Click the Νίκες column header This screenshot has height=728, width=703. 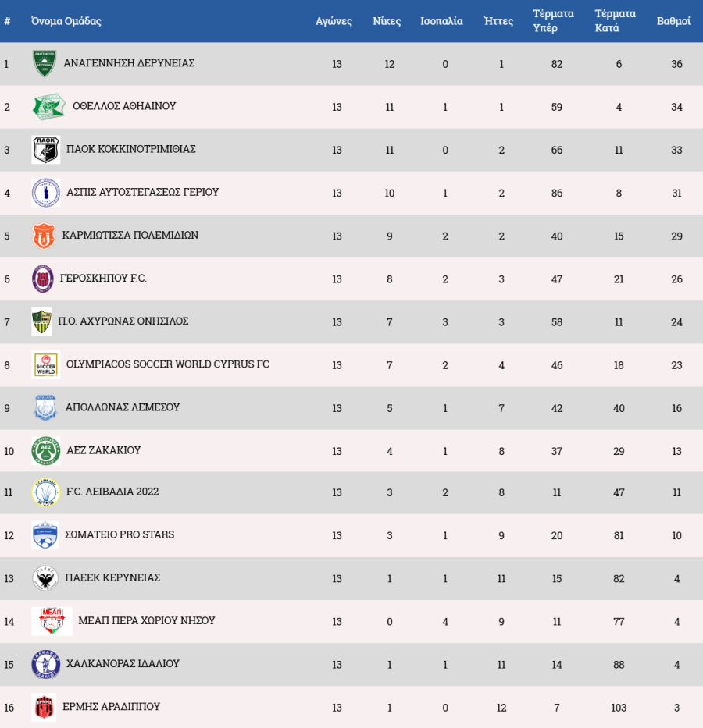click(387, 21)
